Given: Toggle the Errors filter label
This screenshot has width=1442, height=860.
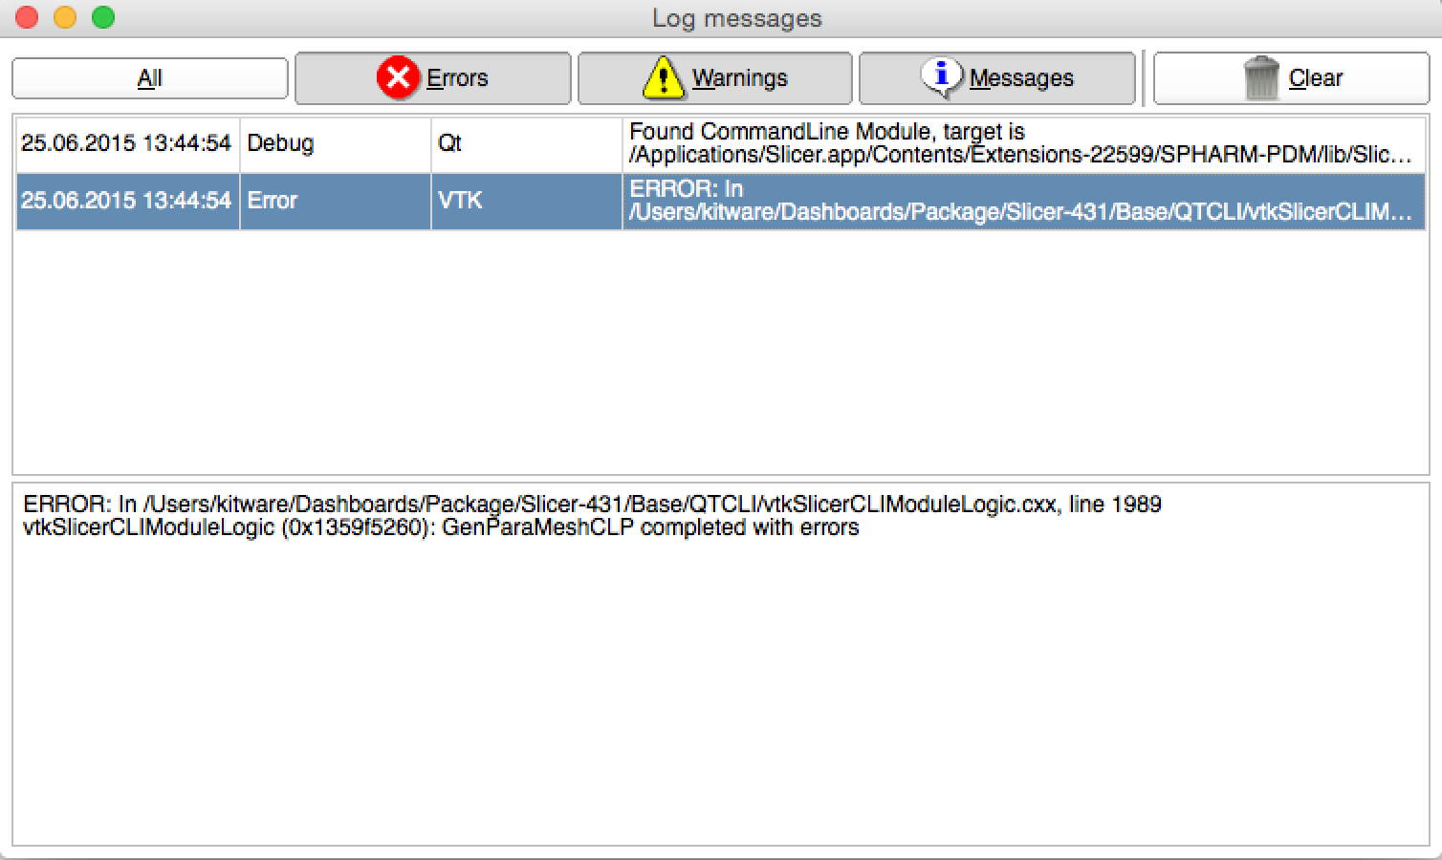Looking at the screenshot, I should pyautogui.click(x=457, y=78).
